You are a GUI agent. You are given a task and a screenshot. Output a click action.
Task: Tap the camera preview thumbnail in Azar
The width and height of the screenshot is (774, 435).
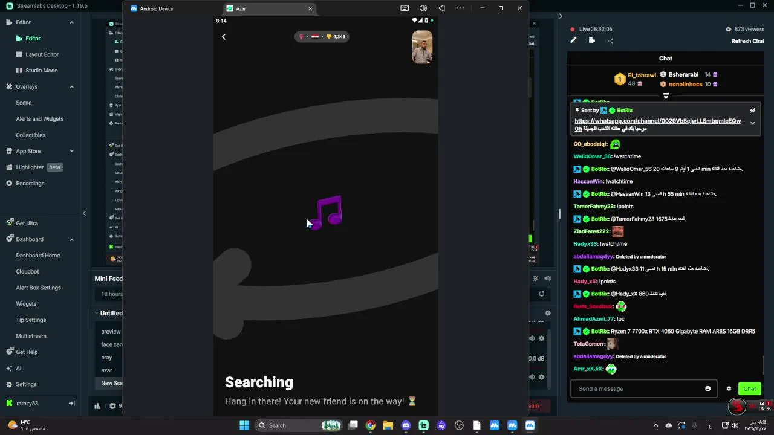422,47
